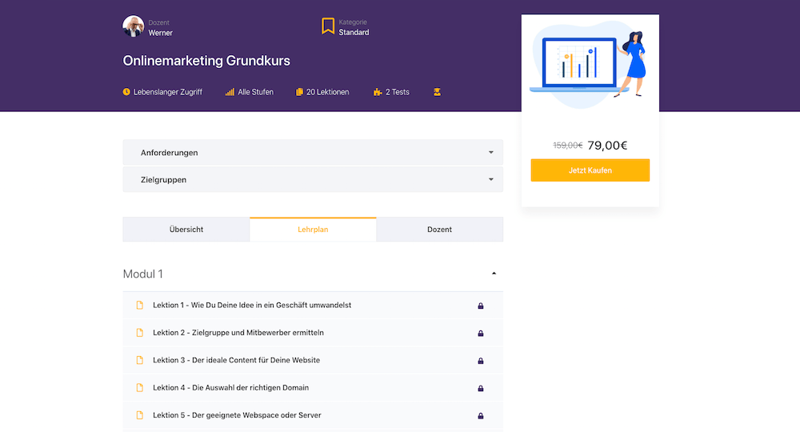The image size is (800, 432).
Task: Click the 2 Tests text
Action: pyautogui.click(x=398, y=92)
